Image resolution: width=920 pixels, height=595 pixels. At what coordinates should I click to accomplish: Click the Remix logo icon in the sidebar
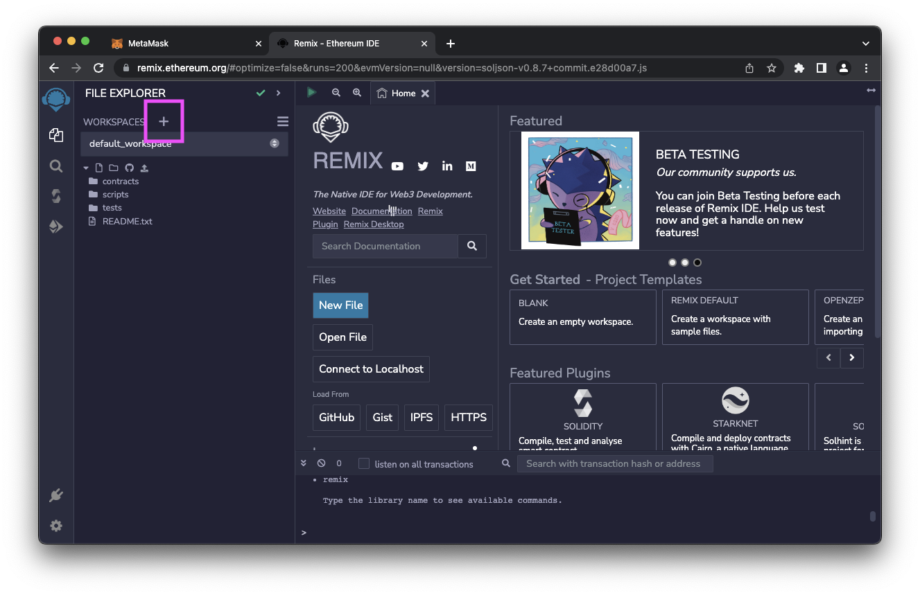(56, 100)
